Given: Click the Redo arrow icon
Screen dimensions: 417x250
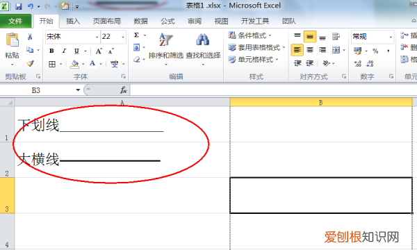Looking at the screenshot, I should coord(47,6).
